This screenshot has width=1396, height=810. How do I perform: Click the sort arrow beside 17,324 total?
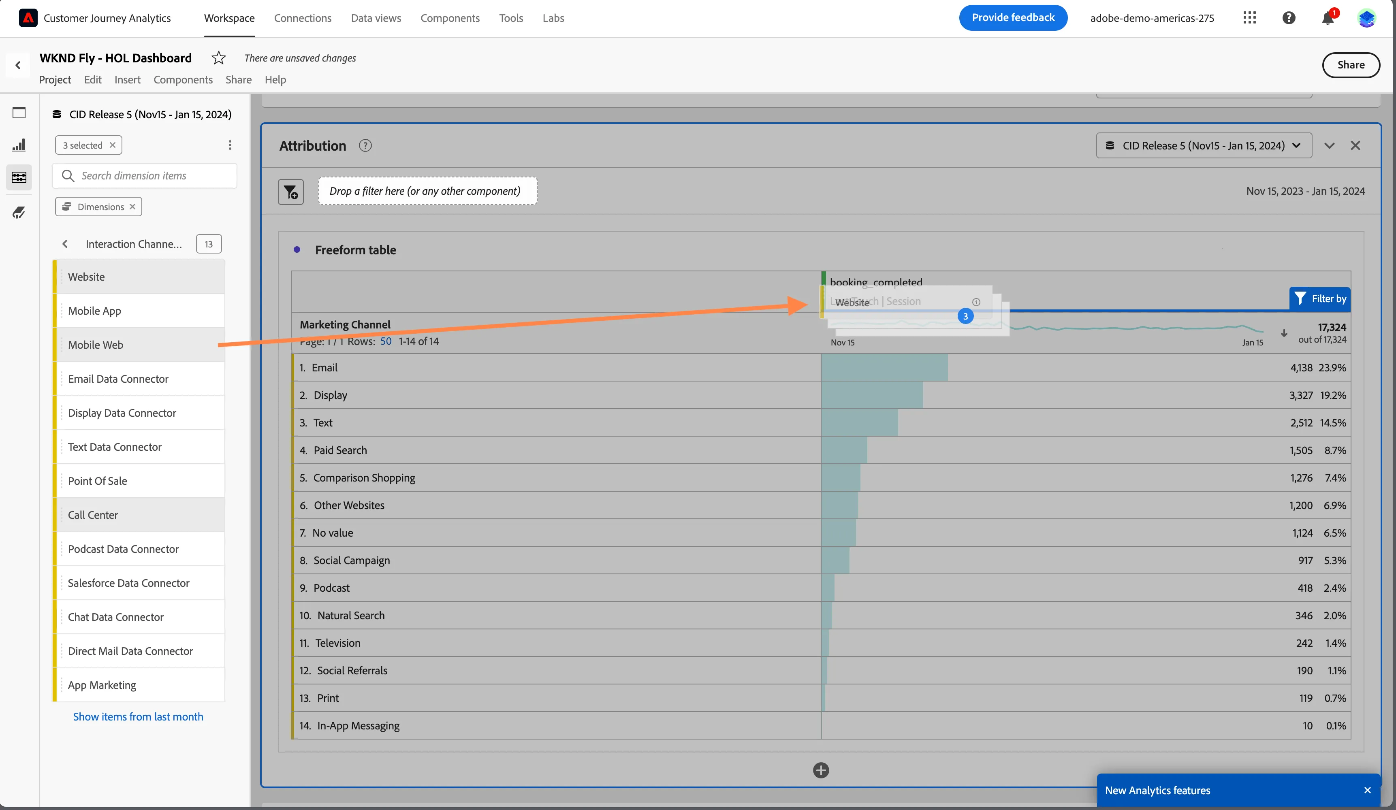[x=1283, y=333]
